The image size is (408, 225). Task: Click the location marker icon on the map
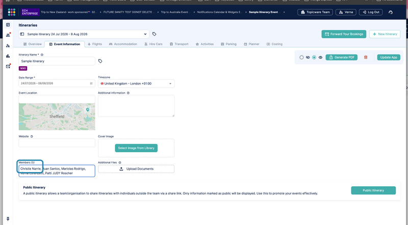(x=88, y=109)
